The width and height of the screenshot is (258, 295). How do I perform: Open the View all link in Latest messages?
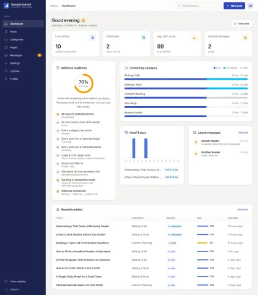pyautogui.click(x=243, y=132)
